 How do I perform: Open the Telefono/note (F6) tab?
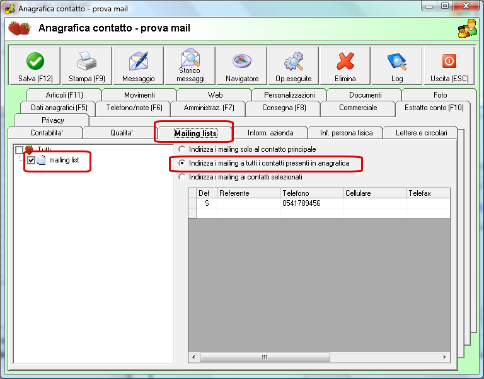[134, 108]
